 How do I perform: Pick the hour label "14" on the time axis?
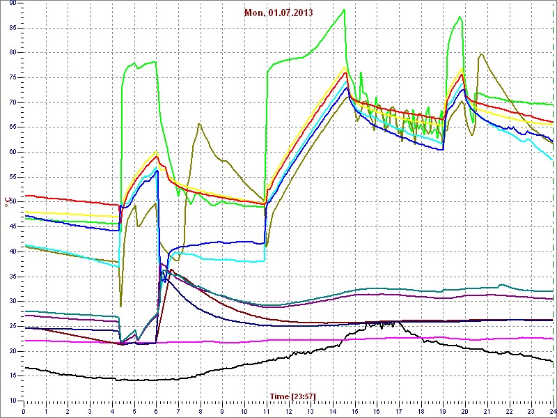tap(332, 410)
